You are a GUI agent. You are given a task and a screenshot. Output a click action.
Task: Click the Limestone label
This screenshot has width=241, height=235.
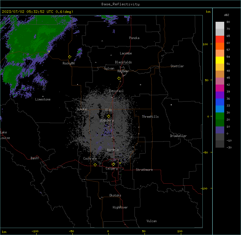(x=43, y=99)
